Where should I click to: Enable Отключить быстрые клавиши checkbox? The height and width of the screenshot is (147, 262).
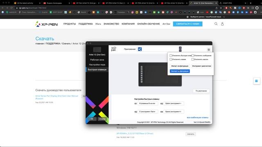pos(171,56)
